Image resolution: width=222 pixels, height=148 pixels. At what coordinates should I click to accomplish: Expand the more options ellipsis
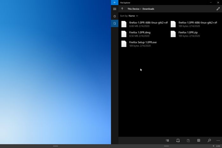pyautogui.click(x=218, y=140)
